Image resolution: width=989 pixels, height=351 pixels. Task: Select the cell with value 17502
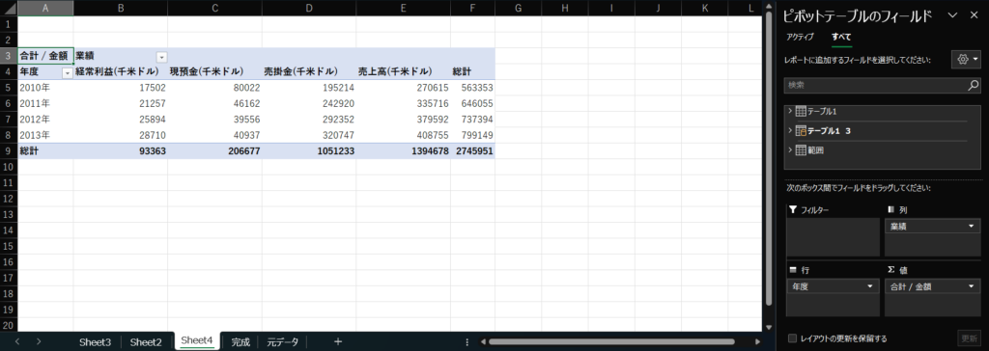point(121,88)
